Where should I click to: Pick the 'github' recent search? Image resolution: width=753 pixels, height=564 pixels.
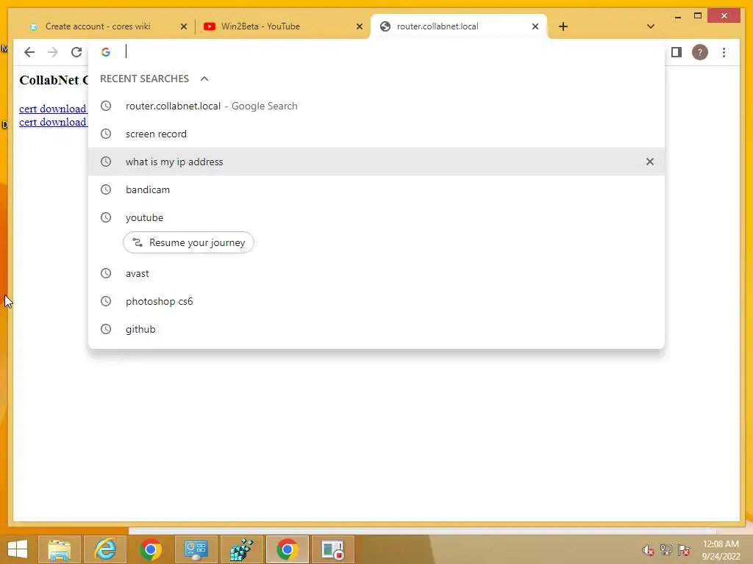[376, 329]
